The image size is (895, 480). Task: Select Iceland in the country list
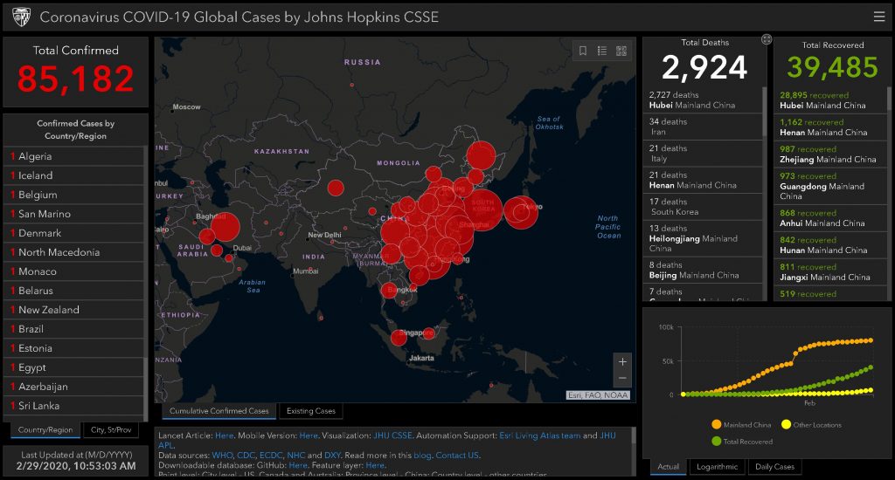click(x=73, y=175)
